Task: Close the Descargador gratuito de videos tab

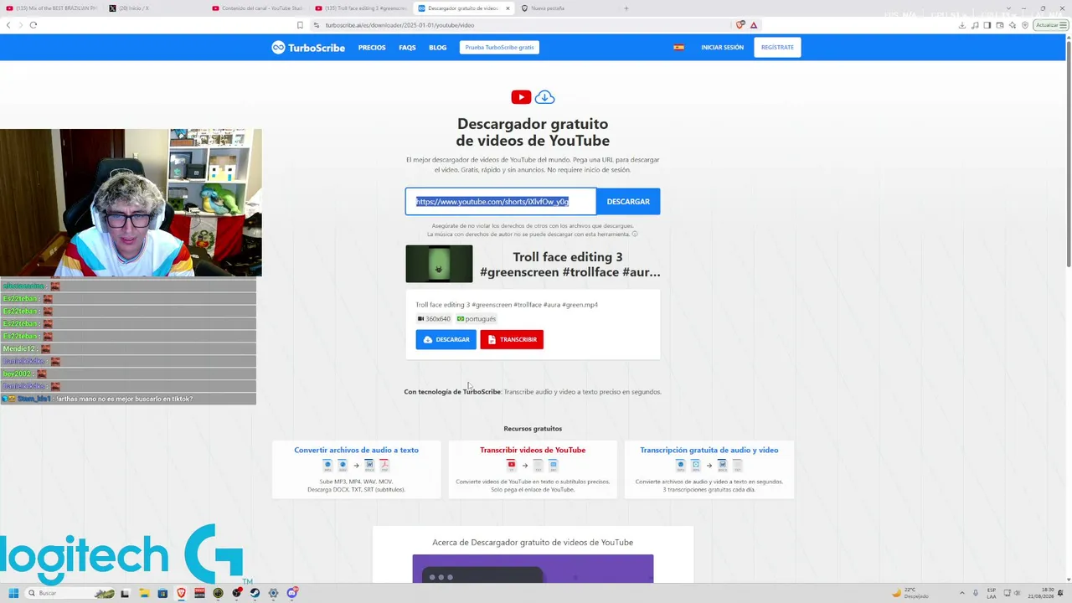Action: pyautogui.click(x=508, y=8)
